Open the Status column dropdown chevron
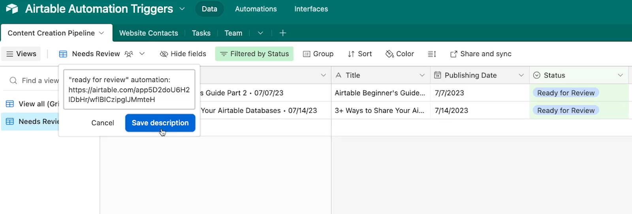The image size is (632, 214). 621,75
